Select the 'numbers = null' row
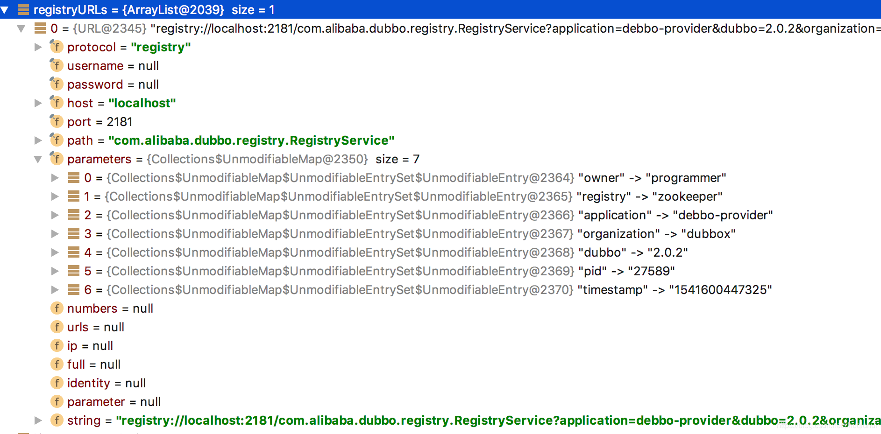 [110, 308]
